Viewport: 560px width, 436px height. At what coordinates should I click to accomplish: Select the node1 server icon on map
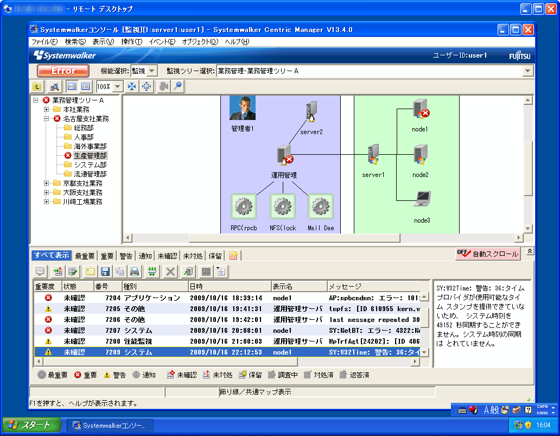tap(421, 109)
